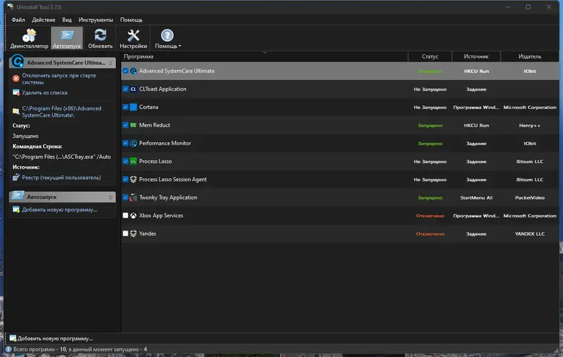Screen dimensions: 563x357
Task: Click the Process Lasso green chart icon
Action: pyautogui.click(x=133, y=162)
